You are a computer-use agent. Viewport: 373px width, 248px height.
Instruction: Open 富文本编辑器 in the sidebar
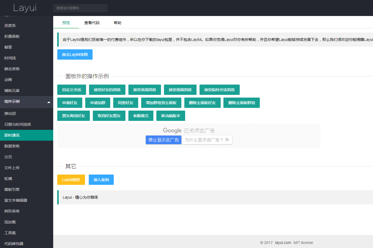(x=27, y=200)
